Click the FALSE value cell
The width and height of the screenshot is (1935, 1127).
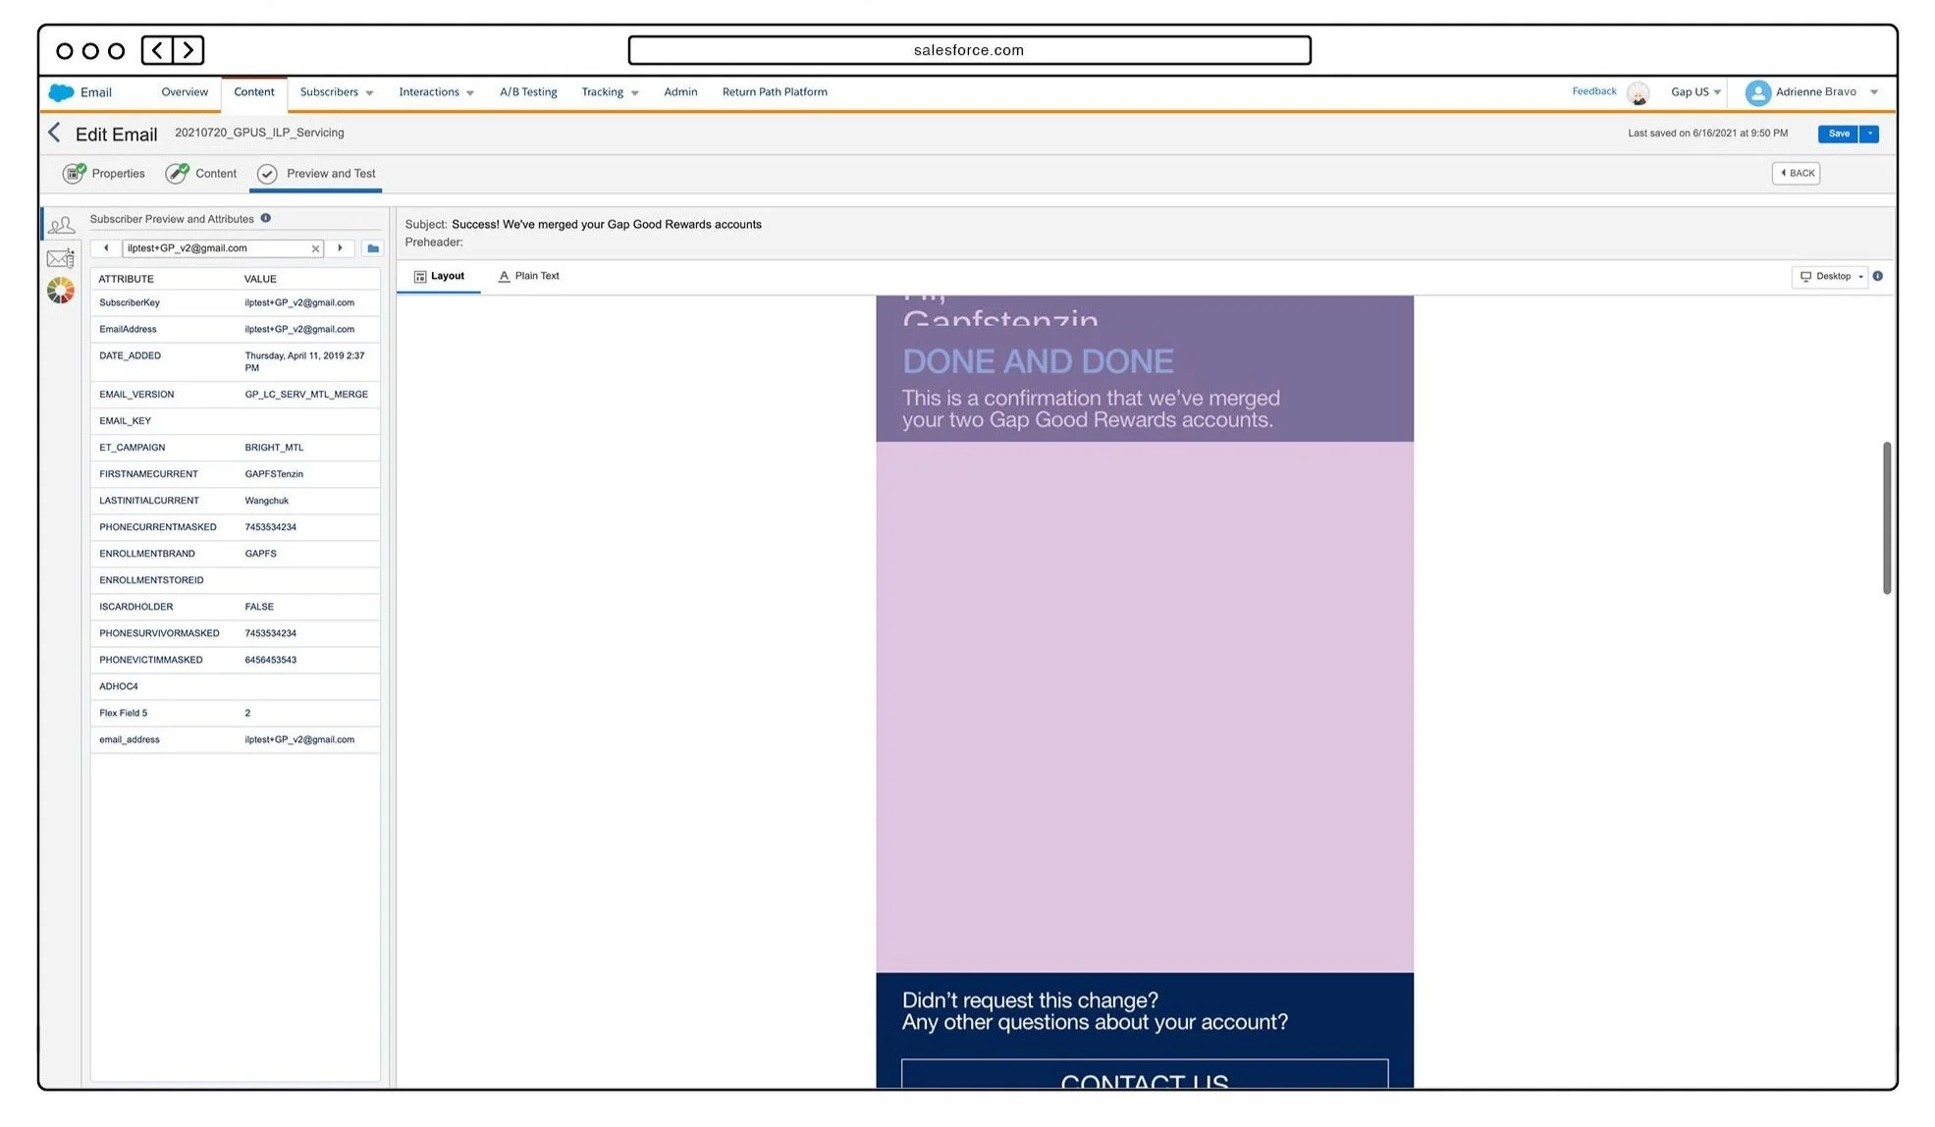259,607
